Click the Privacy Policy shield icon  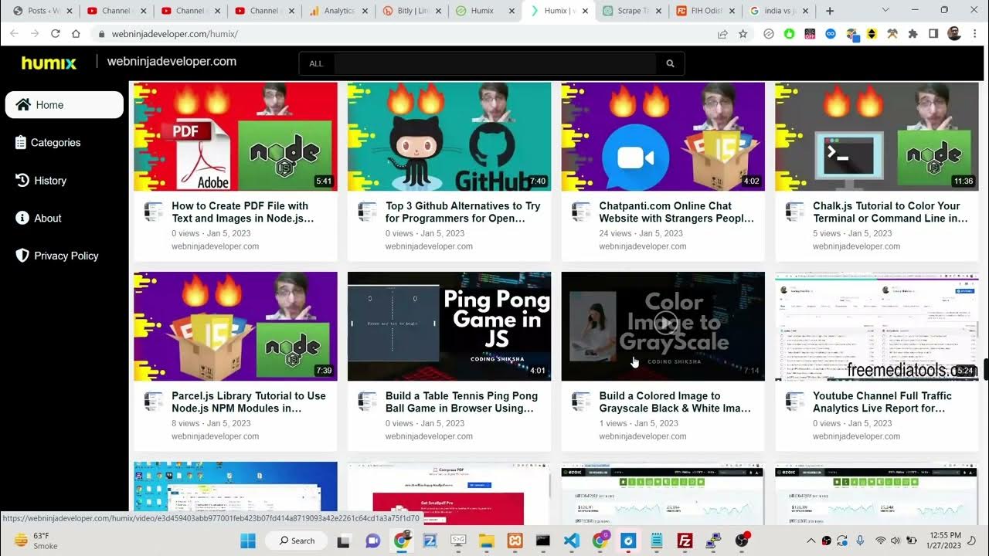(x=22, y=256)
